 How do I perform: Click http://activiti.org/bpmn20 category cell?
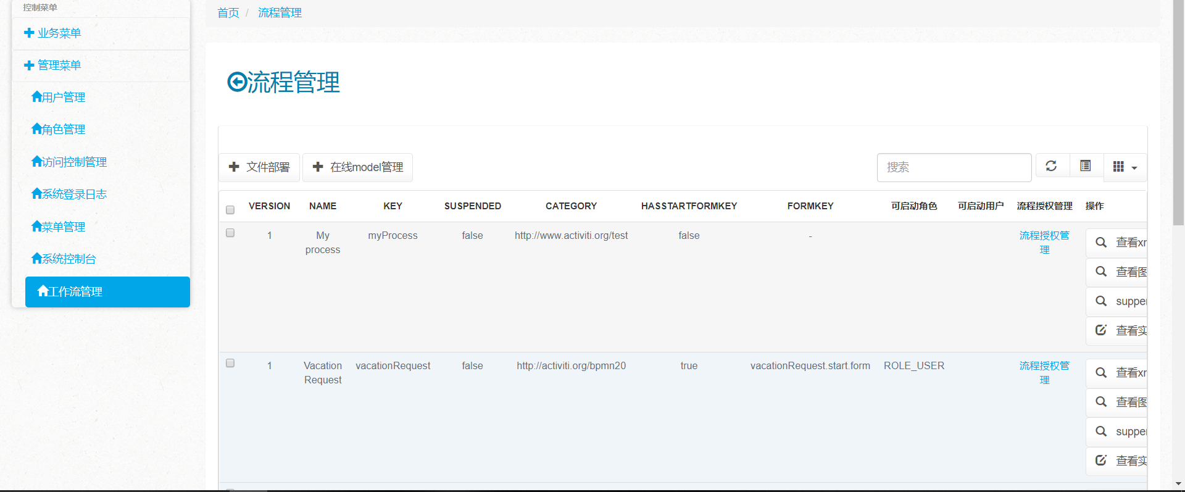(x=572, y=366)
